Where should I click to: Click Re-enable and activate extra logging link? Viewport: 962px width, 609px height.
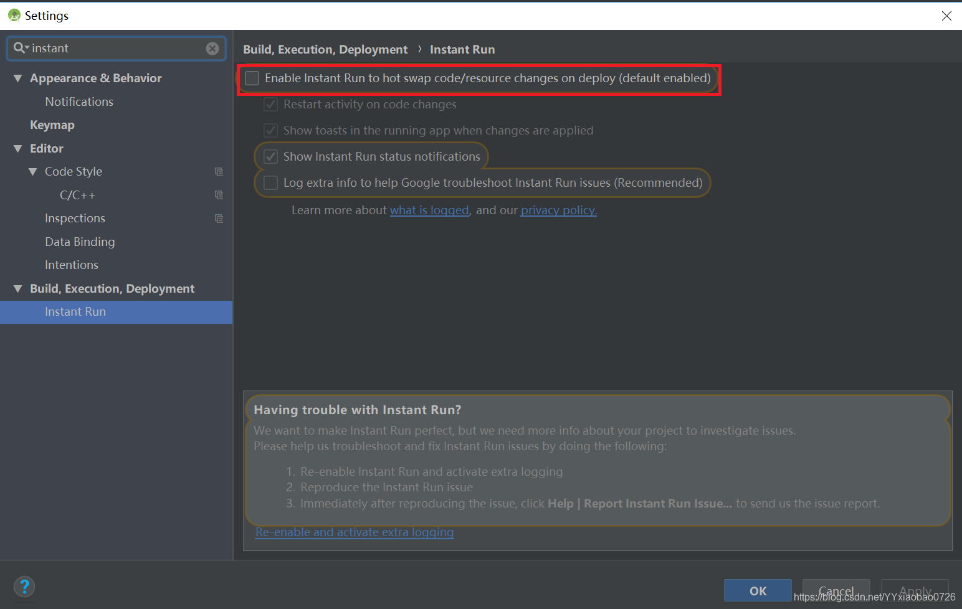[x=355, y=532]
